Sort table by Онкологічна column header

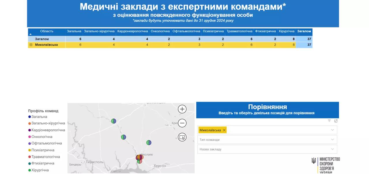(x=160, y=31)
